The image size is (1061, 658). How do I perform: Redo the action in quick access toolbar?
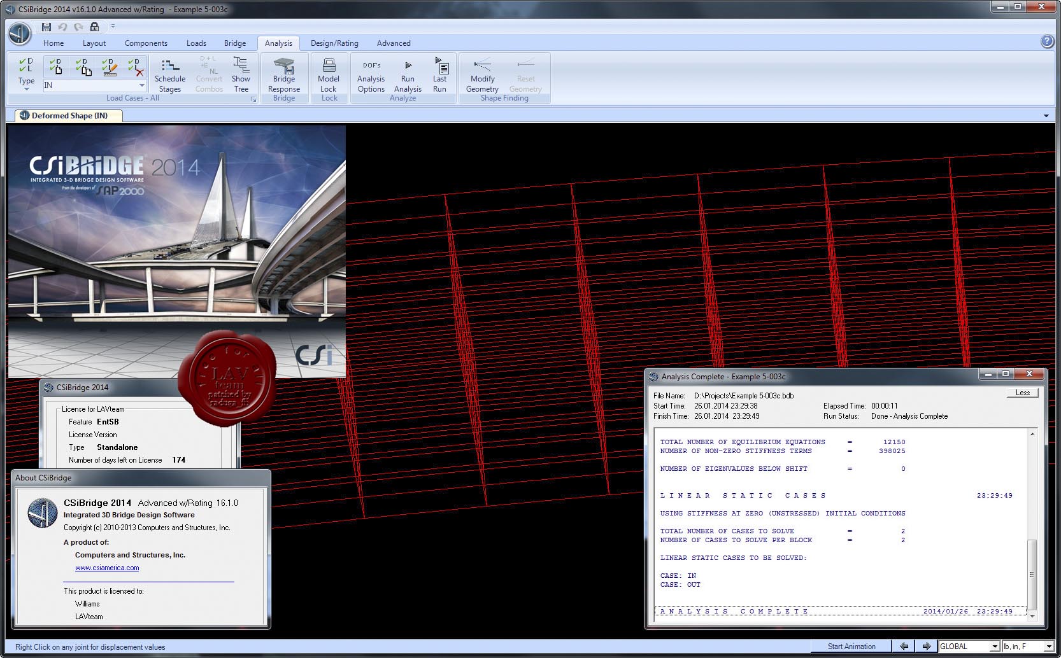(x=78, y=27)
